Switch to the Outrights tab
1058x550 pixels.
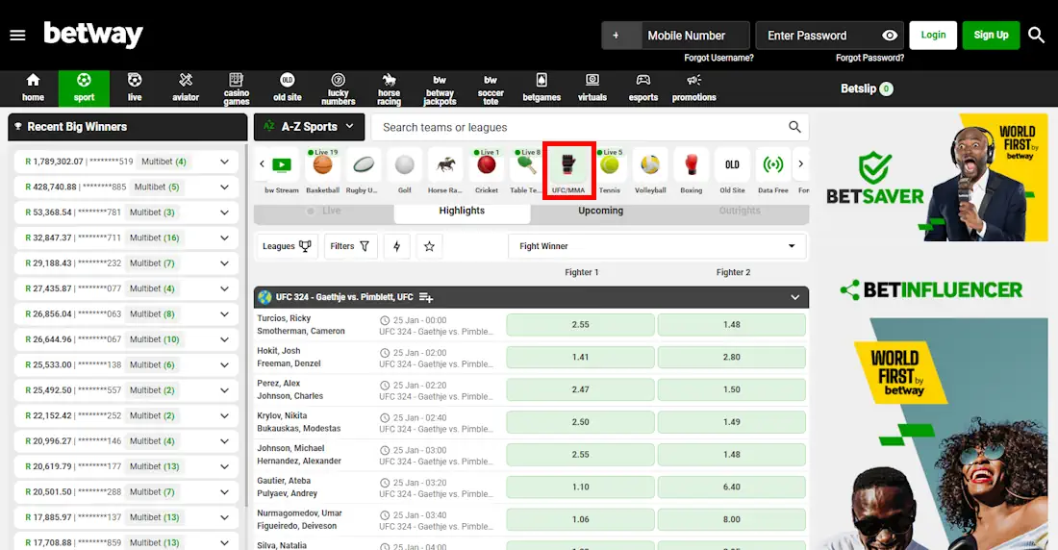click(x=740, y=212)
